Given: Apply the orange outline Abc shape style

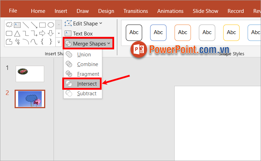Looking at the screenshot, I should pyautogui.click(x=183, y=33).
